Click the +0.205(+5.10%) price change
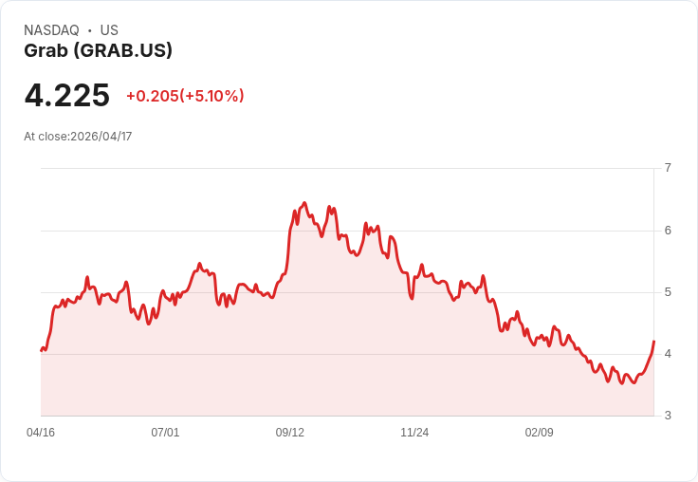Viewport: 698px width, 482px height. [185, 96]
